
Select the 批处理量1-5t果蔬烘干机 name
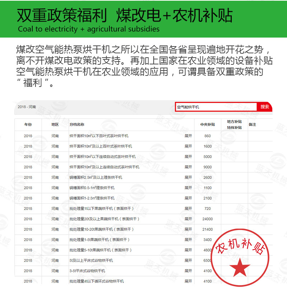99,240
